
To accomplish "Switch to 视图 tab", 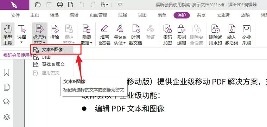I will (142, 15).
